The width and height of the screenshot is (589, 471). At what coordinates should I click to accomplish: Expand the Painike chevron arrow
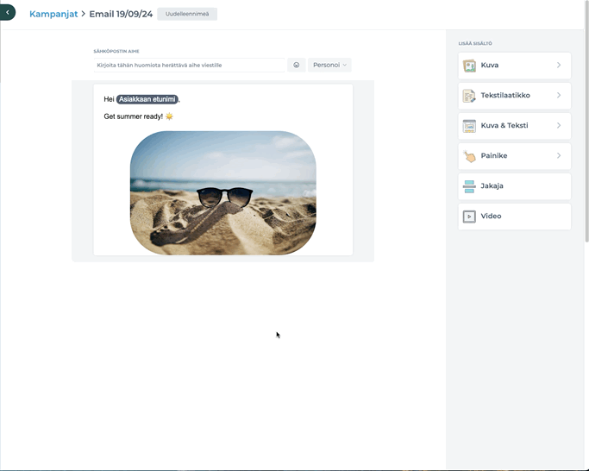tap(559, 155)
